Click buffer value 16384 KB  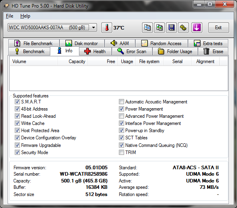coord(97,187)
